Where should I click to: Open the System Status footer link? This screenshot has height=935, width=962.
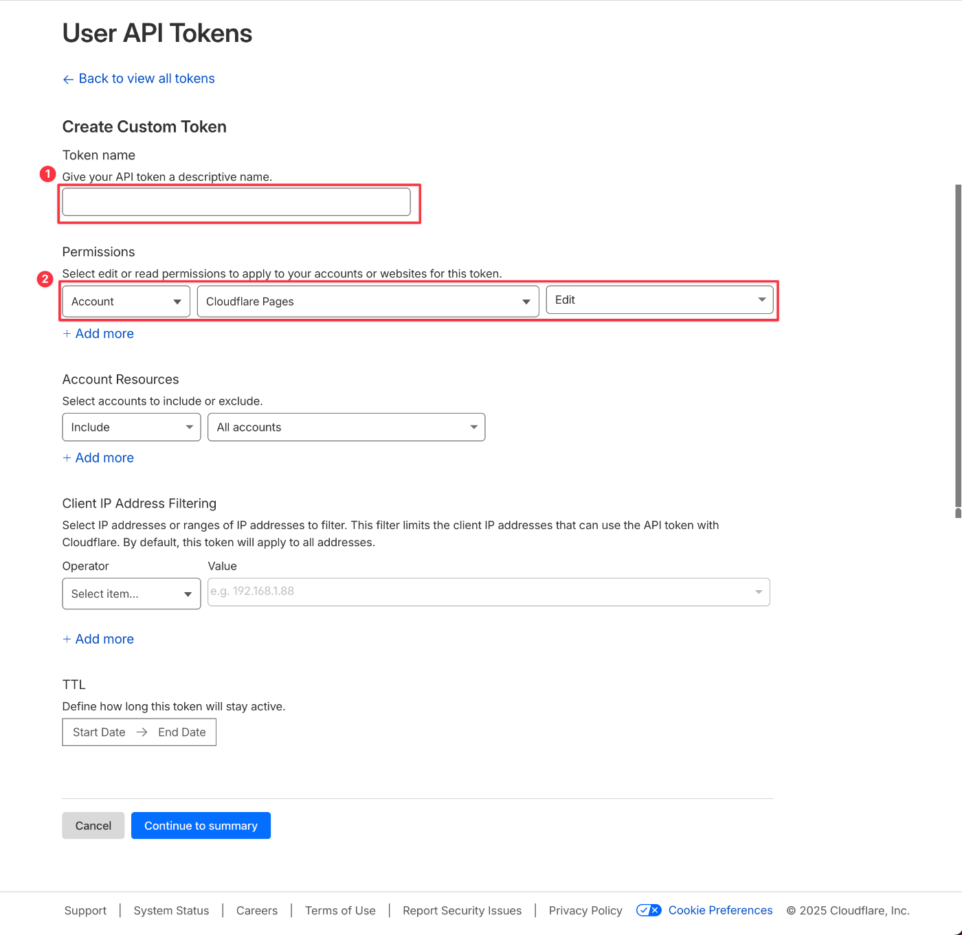click(x=171, y=911)
